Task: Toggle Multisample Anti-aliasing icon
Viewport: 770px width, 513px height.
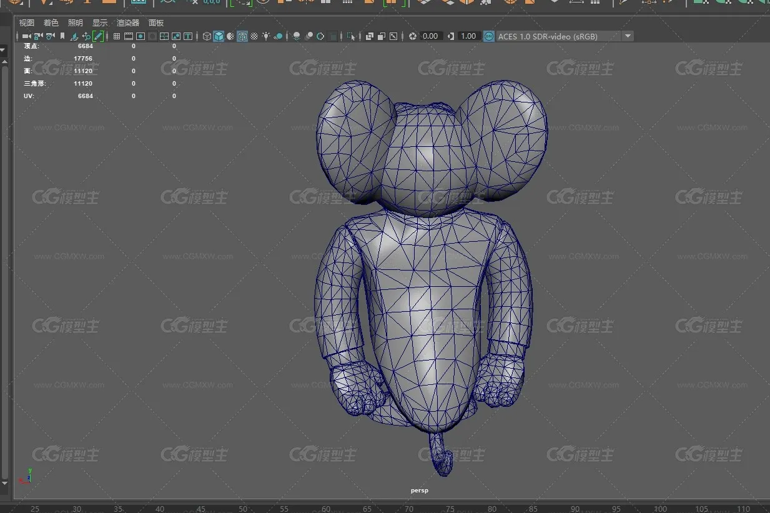Action: click(320, 36)
